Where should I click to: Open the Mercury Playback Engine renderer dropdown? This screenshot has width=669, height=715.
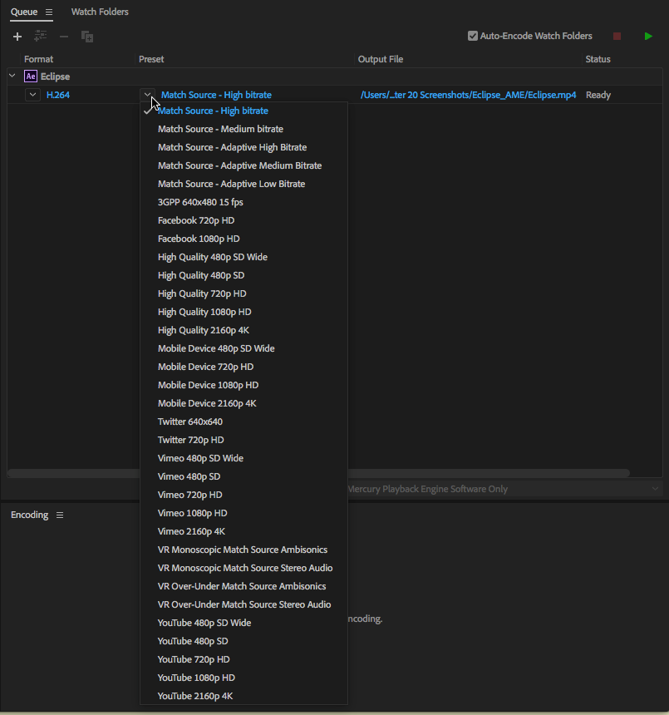pyautogui.click(x=655, y=489)
